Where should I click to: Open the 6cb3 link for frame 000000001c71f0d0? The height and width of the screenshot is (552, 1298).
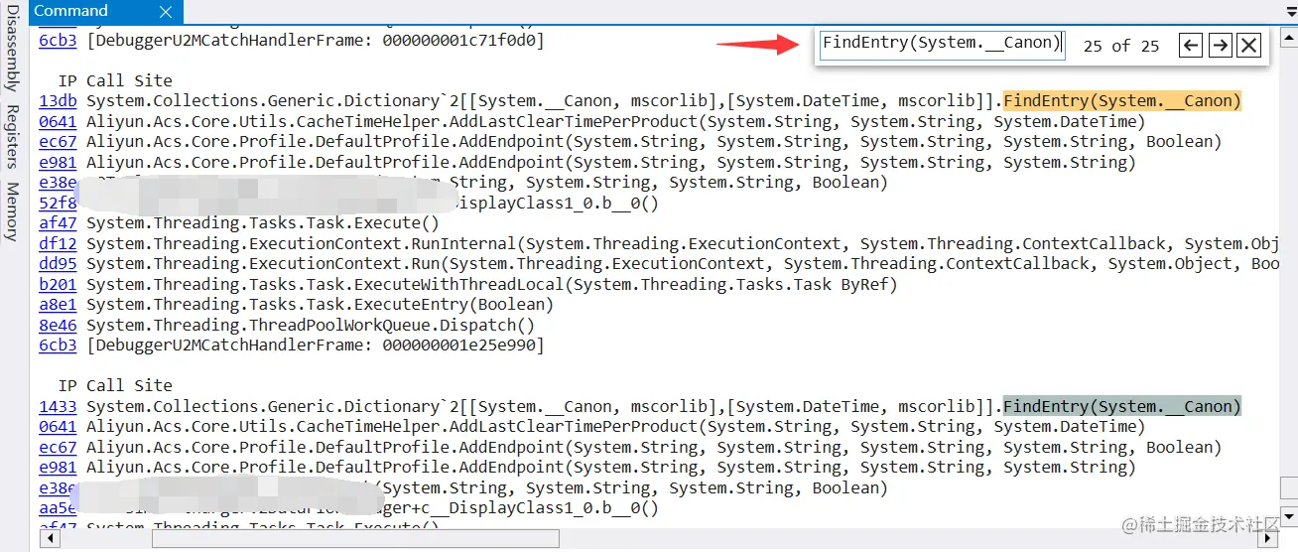click(58, 41)
